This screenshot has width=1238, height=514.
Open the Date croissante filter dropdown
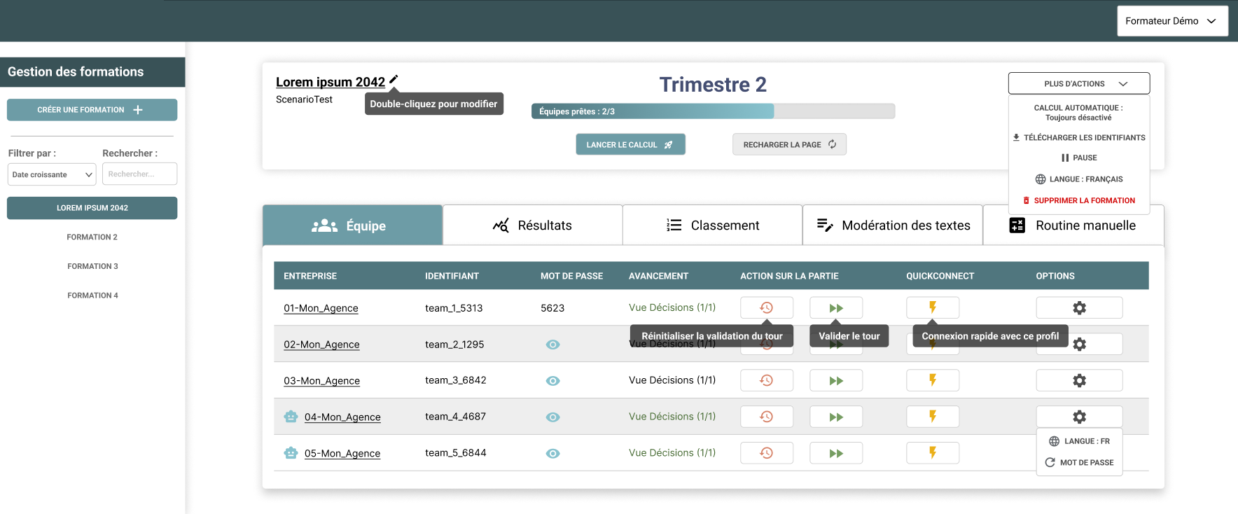pos(51,174)
